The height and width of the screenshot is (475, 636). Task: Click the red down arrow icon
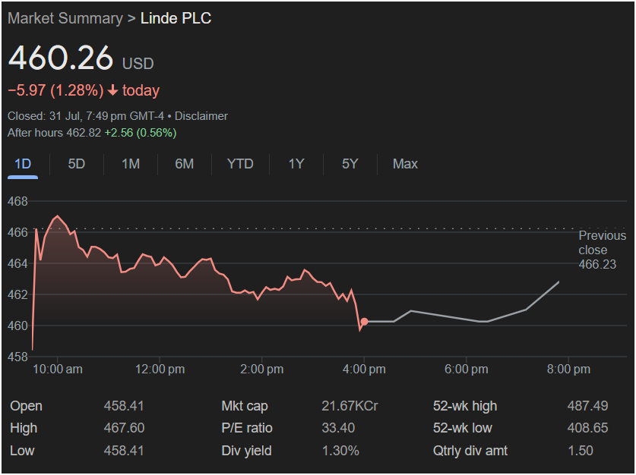point(113,91)
